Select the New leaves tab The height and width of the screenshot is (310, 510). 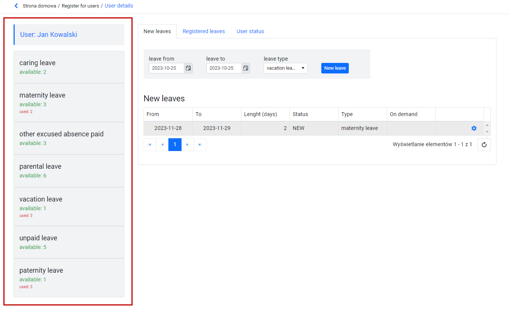[157, 31]
